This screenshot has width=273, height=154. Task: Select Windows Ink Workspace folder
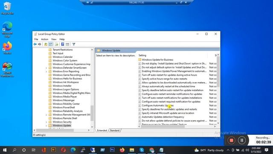(65, 82)
